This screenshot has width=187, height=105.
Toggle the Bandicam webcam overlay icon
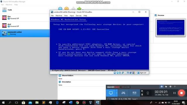tap(148, 93)
